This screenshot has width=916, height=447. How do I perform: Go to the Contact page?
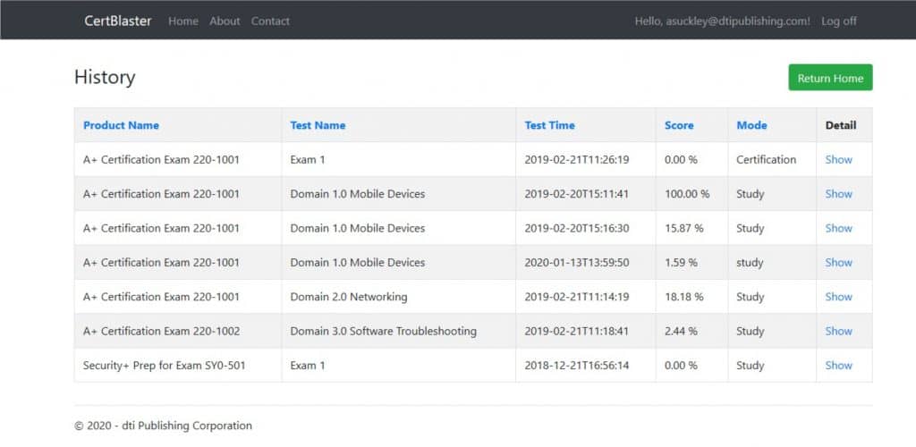tap(270, 21)
